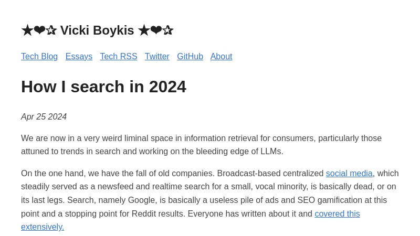The image size is (420, 236).
Task: Navigate to the About page
Action: coord(221,57)
